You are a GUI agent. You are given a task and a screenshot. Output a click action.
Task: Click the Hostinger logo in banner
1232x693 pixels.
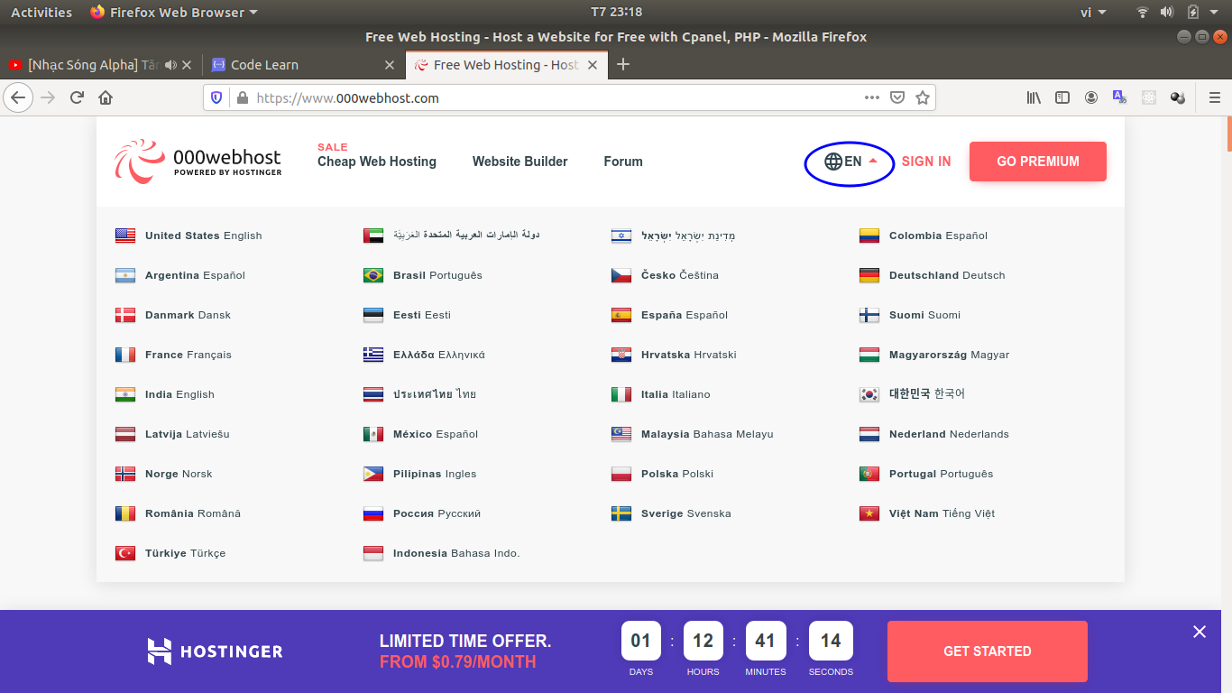pyautogui.click(x=215, y=651)
